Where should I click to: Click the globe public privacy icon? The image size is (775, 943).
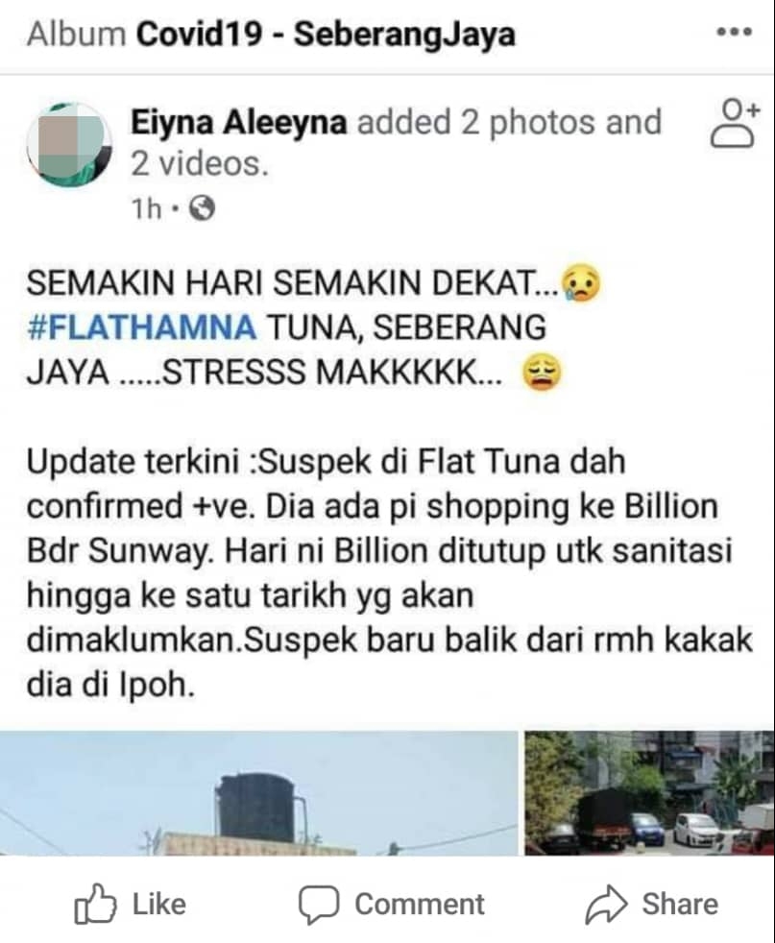click(202, 209)
